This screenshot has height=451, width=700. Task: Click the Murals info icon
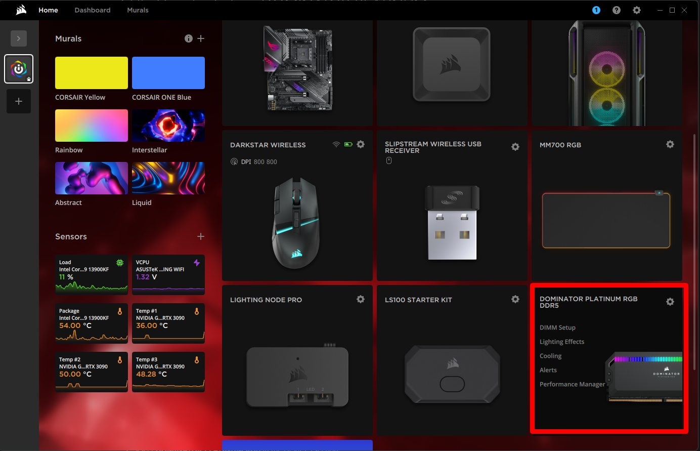189,38
